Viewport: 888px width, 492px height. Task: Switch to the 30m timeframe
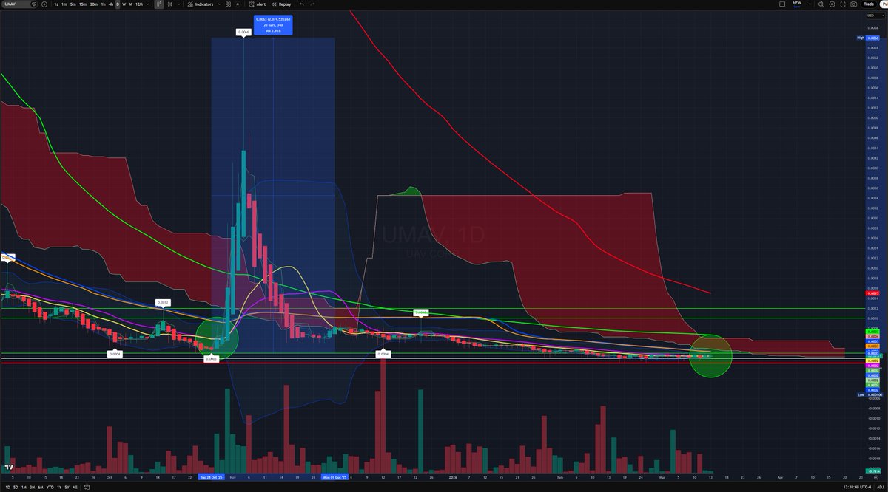click(93, 4)
